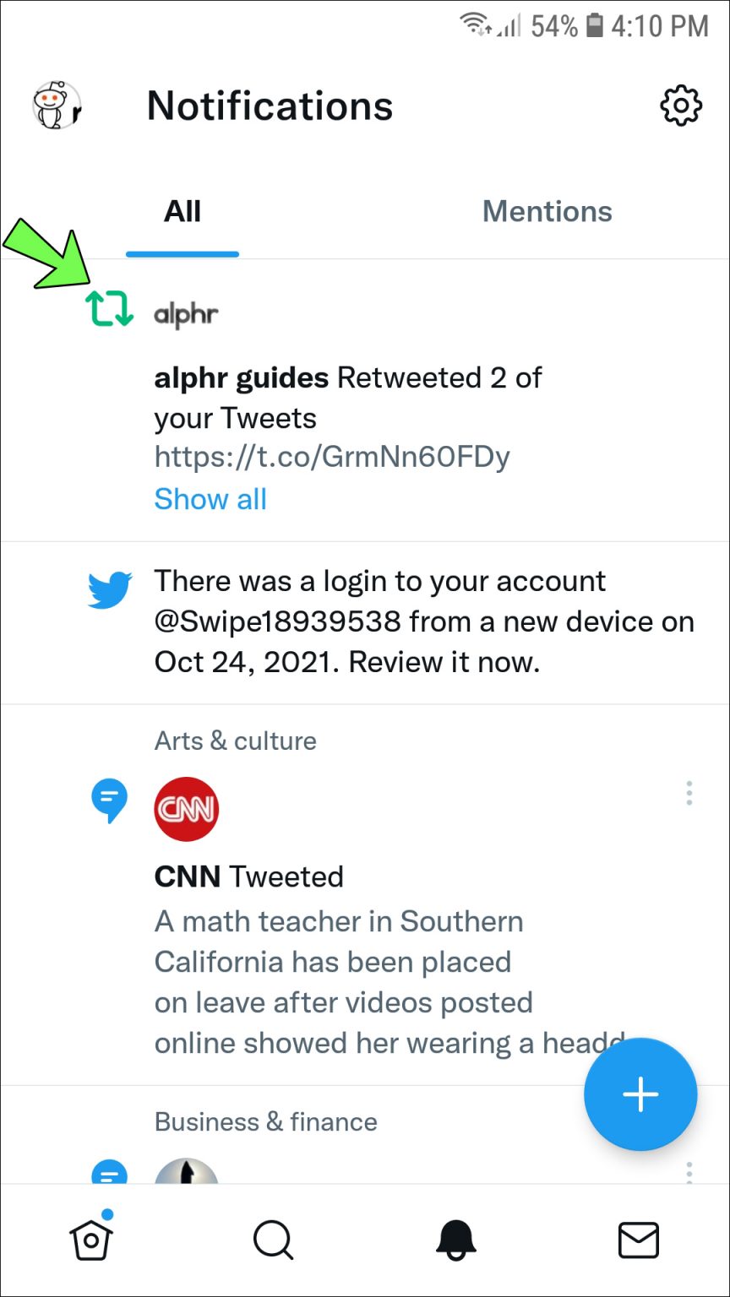The image size is (730, 1297).
Task: Open the three-dot menu under Business & finance
Action: 689,1174
